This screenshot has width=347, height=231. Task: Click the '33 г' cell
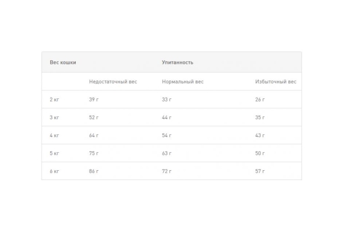click(x=167, y=100)
